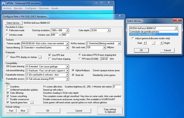
Task: Click Cancel in Select device dialog
Action: coord(167,50)
